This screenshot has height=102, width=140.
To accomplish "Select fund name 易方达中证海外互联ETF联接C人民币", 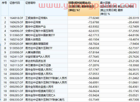I will pyautogui.click(x=46, y=78).
